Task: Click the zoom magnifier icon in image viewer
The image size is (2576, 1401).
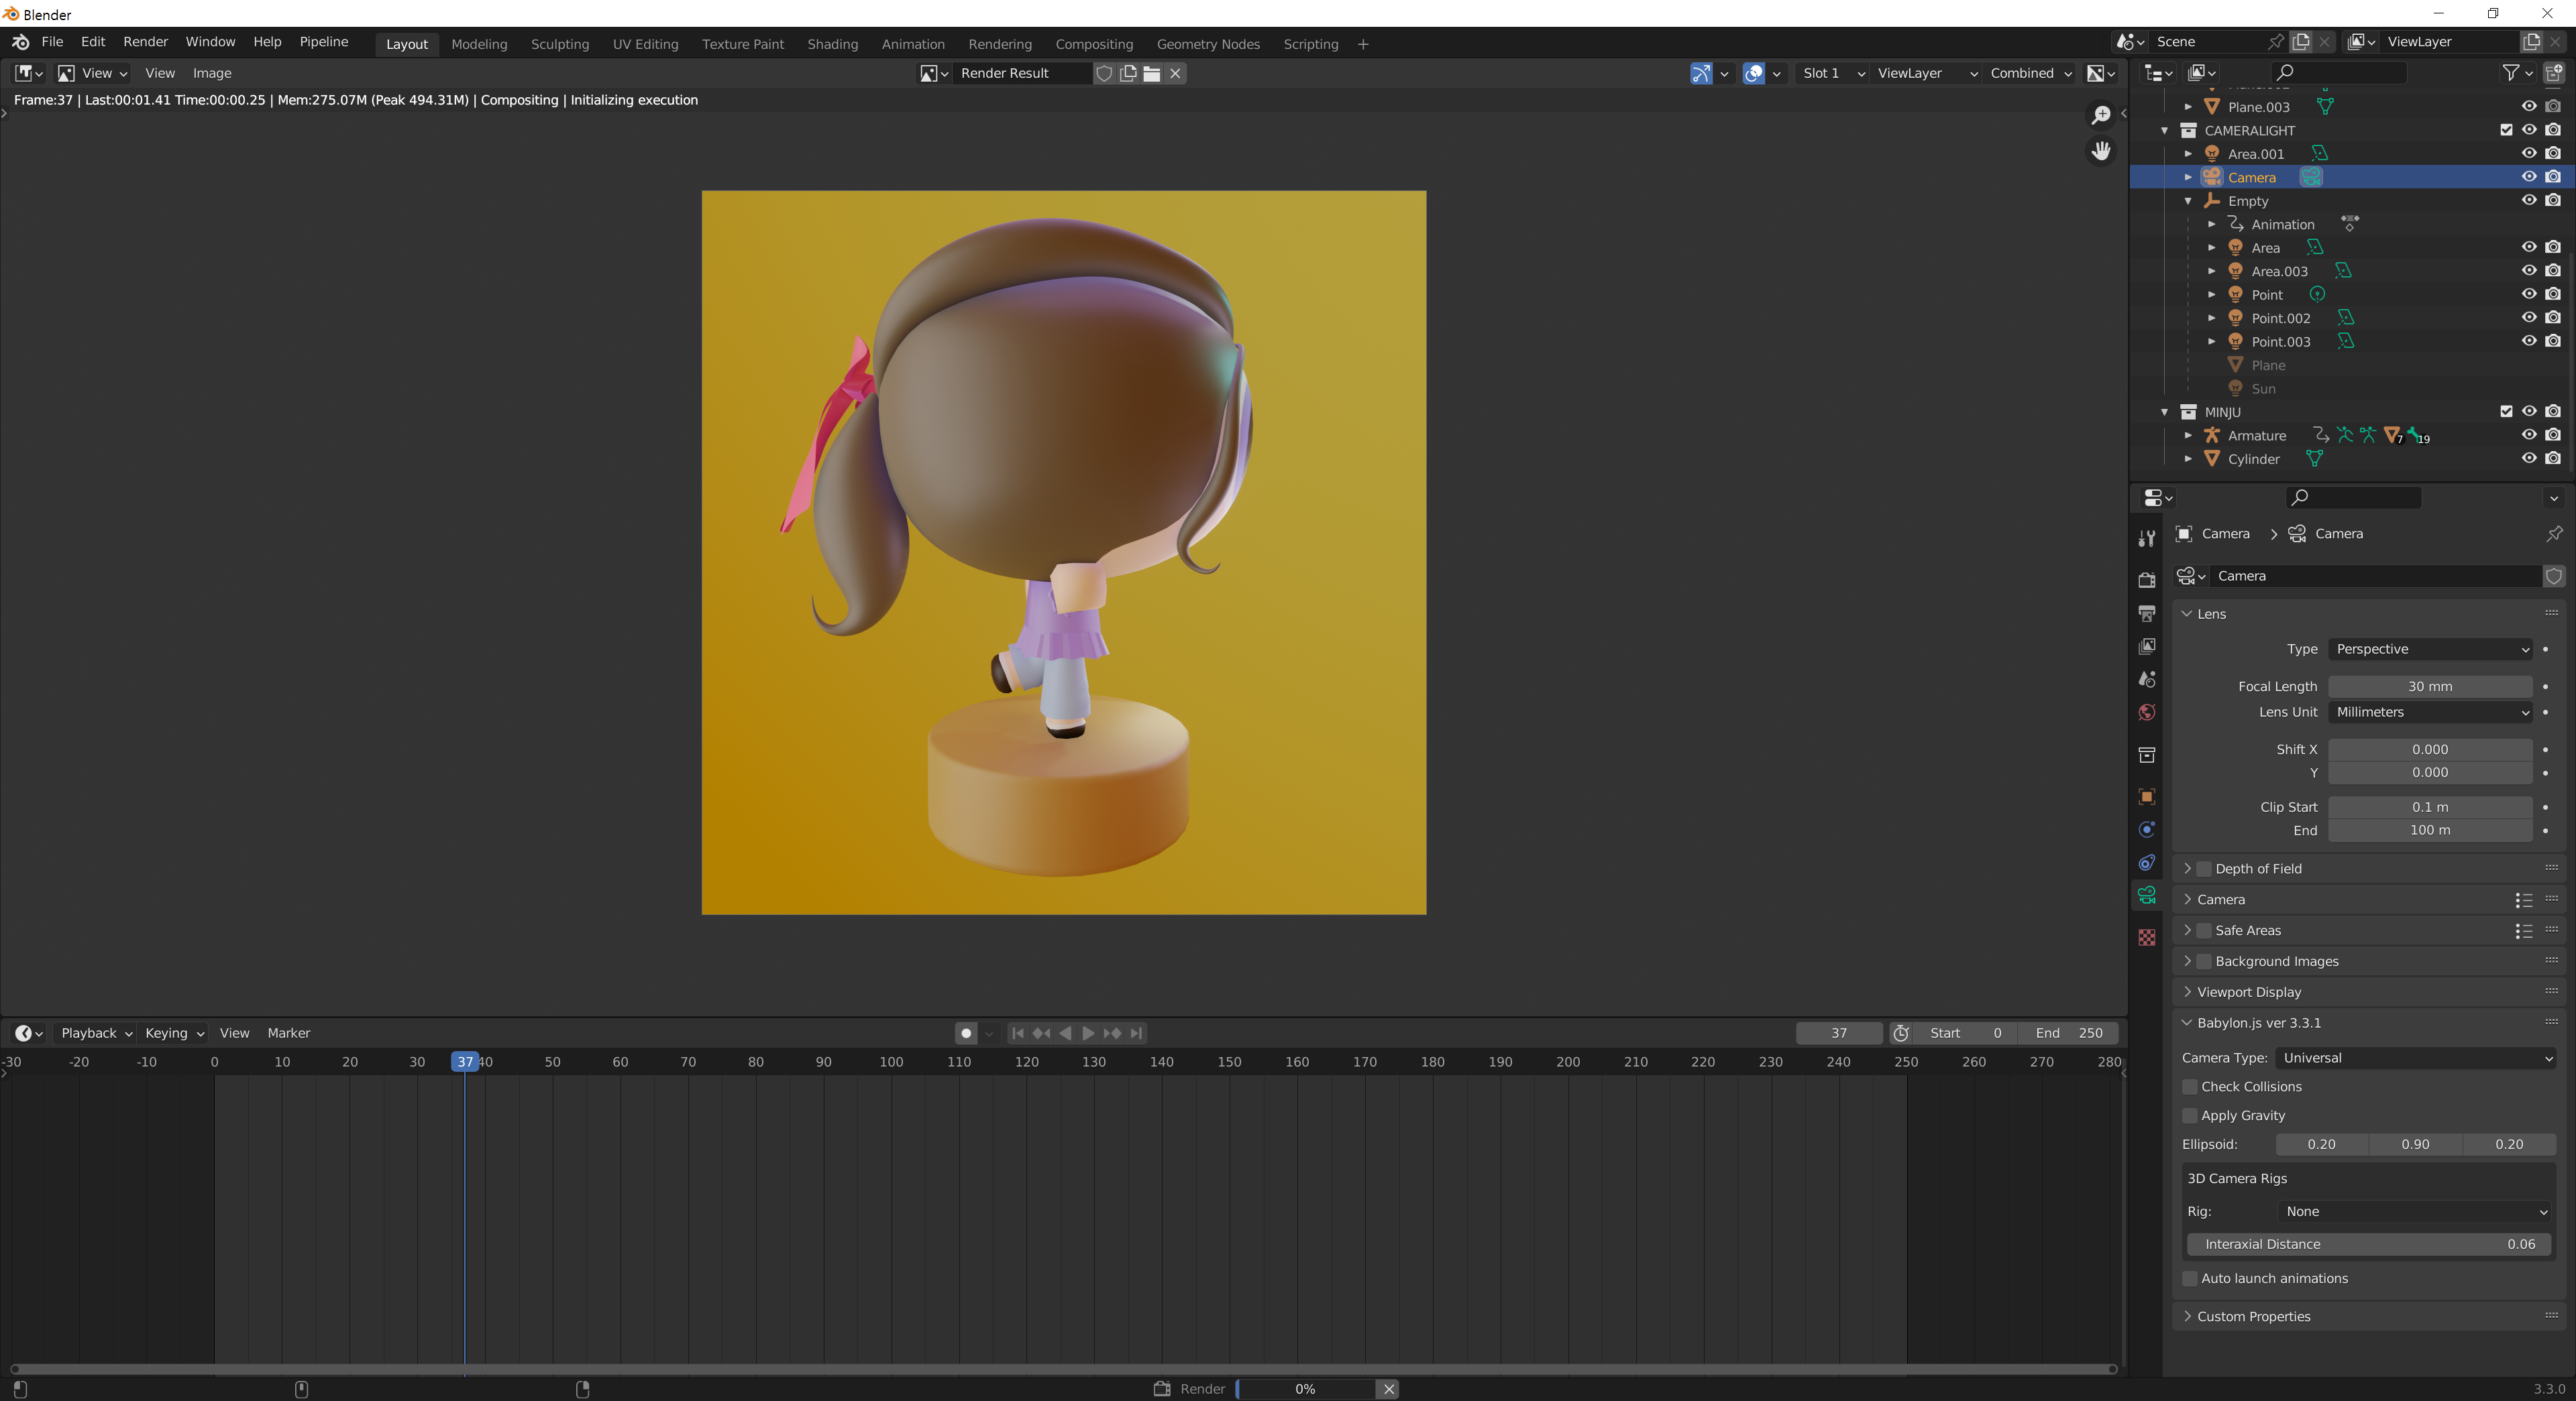Action: click(x=2101, y=116)
